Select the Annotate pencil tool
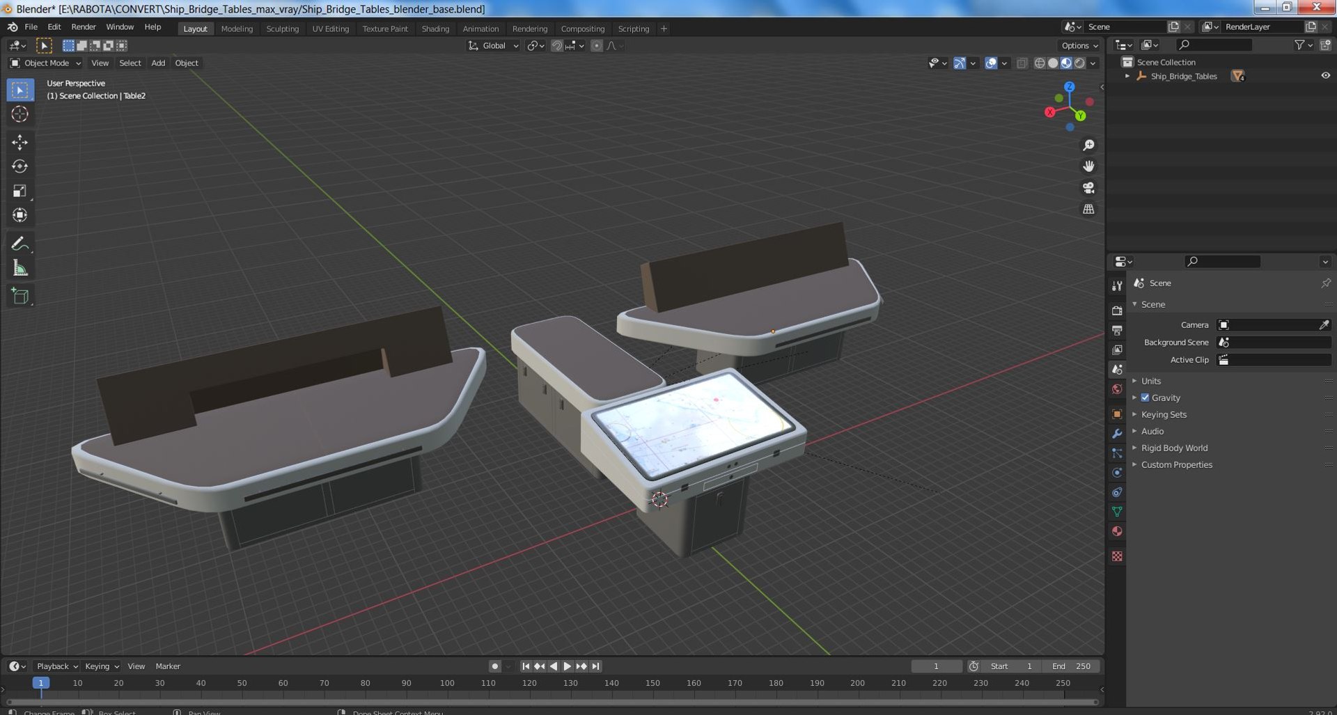Image resolution: width=1337 pixels, height=715 pixels. click(20, 244)
